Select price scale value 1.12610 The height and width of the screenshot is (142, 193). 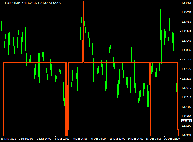[x=186, y=97]
